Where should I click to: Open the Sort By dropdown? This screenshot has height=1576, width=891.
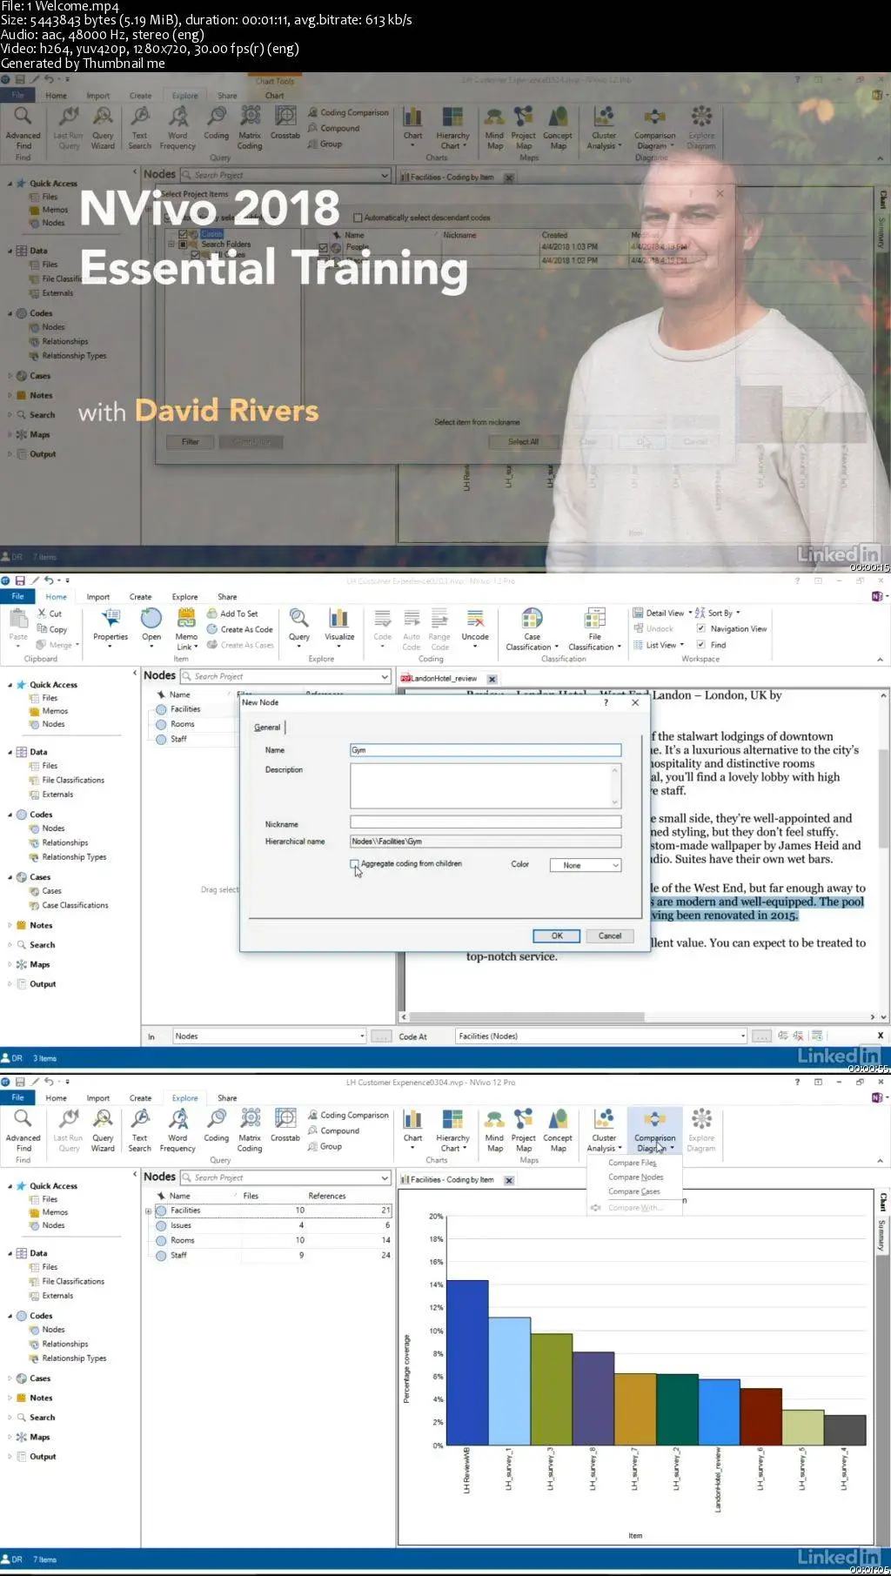point(718,613)
